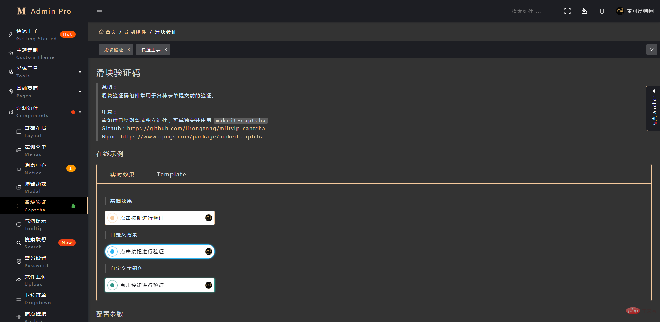The image size is (660, 322).
Task: Collapse the 定制组件 Components submenu arrow
Action: [x=80, y=112]
